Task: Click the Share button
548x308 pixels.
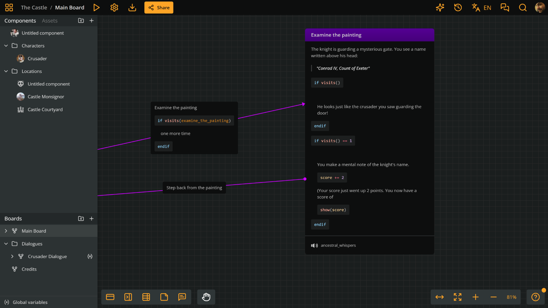Action: coord(159,8)
